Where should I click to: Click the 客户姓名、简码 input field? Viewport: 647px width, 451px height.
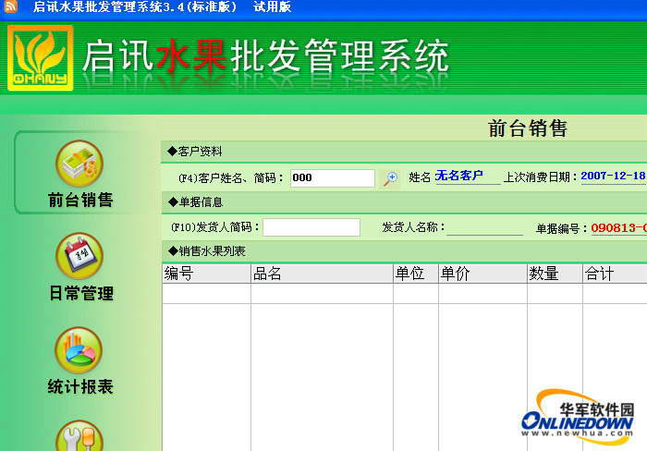(x=333, y=178)
